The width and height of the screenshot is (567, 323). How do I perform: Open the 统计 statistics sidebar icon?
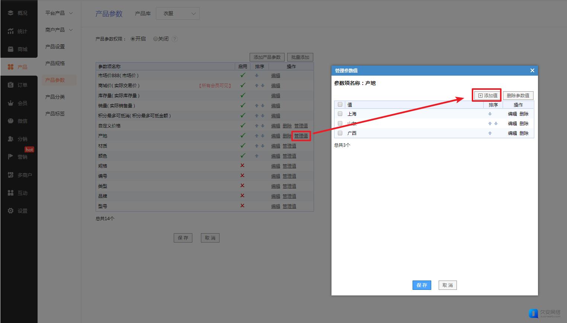point(10,31)
